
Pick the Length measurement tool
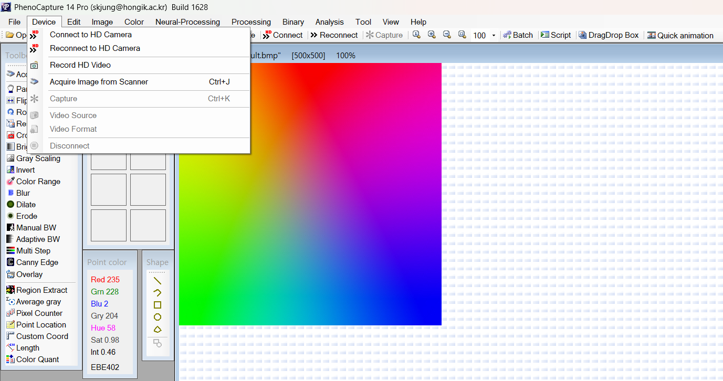coord(23,348)
